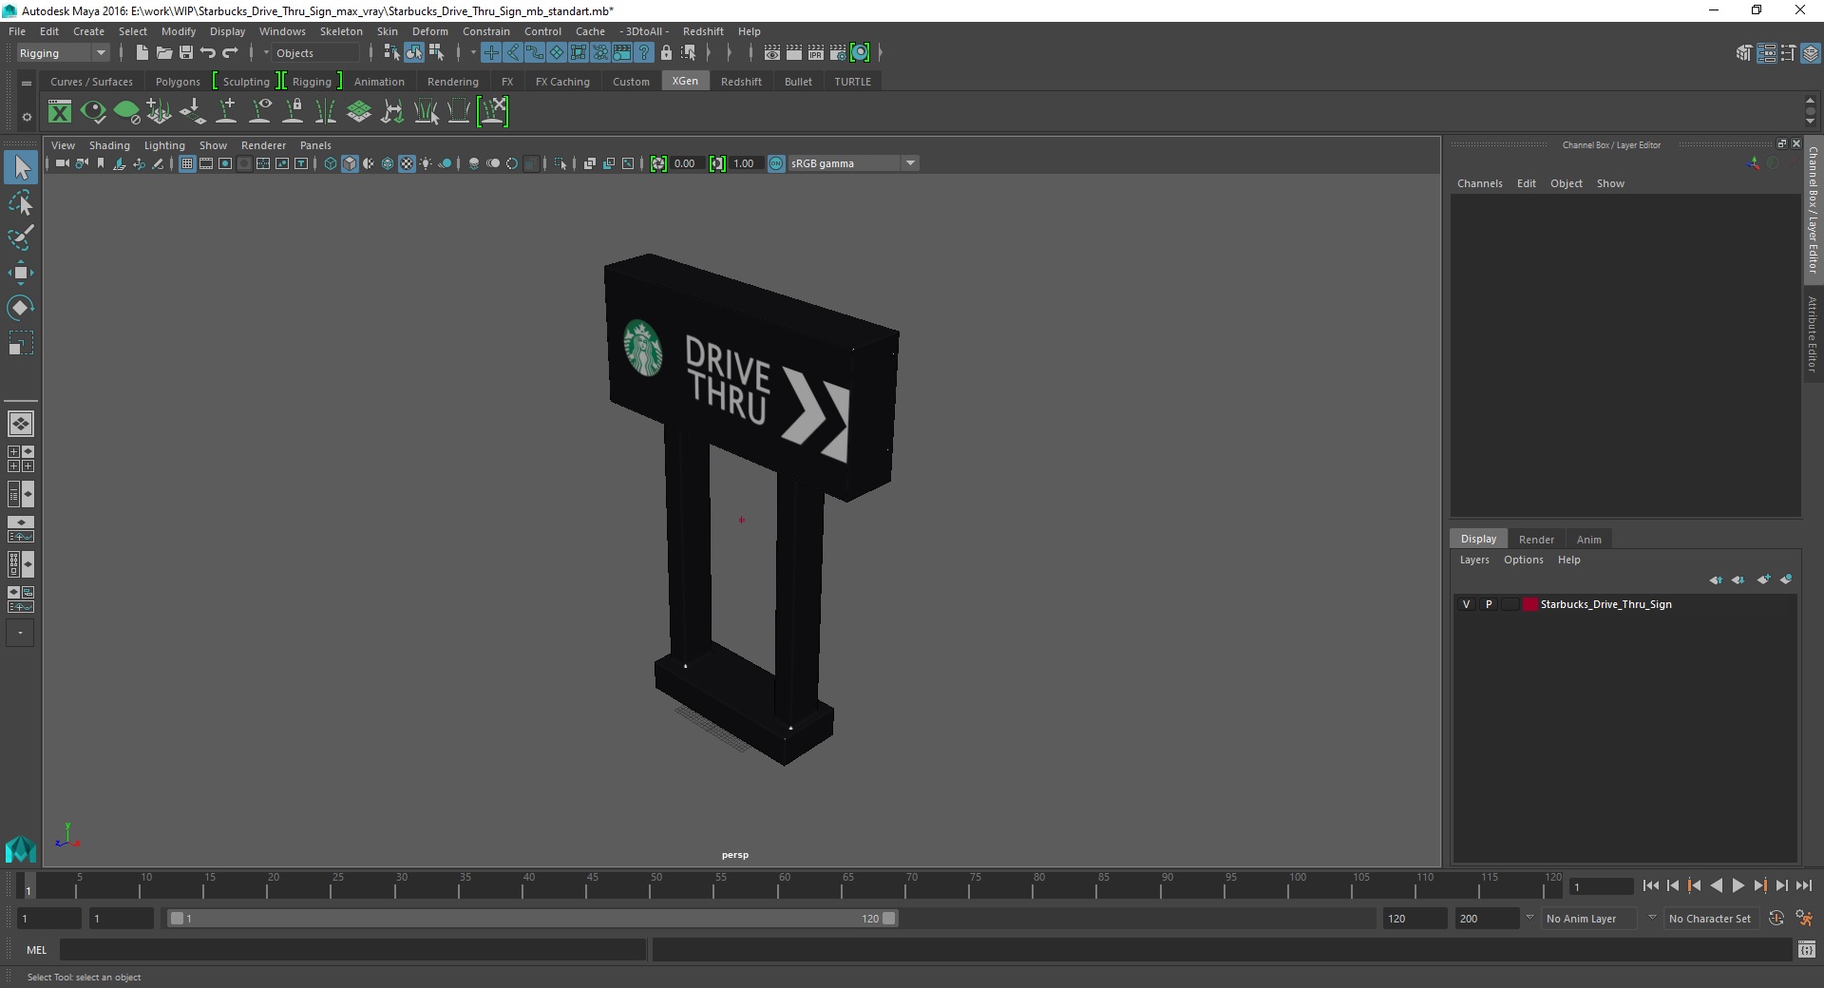Click the current frame input field
This screenshot has height=988, width=1824.
click(1602, 886)
